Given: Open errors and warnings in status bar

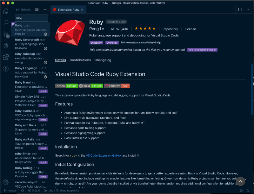Looking at the screenshot, I should point(34,191).
